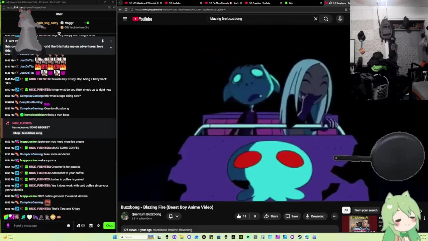Open NICK_FUENTES username in Tara message

pyautogui.click(x=39, y=209)
